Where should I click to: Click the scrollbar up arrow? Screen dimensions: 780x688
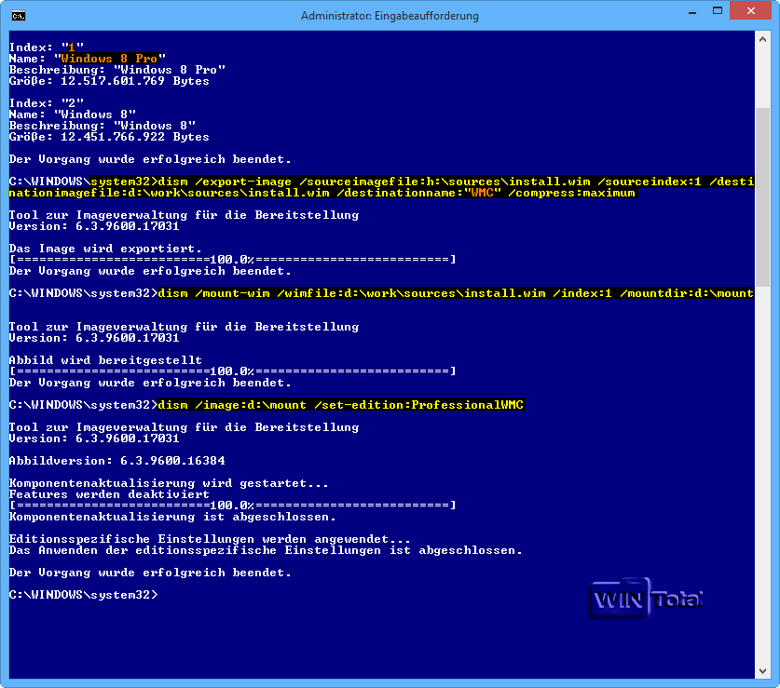point(762,39)
